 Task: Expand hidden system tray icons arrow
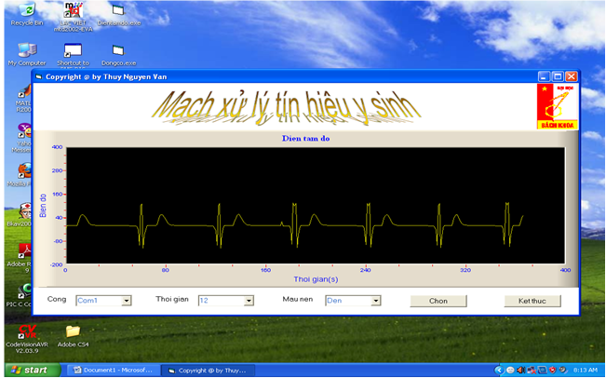point(499,370)
